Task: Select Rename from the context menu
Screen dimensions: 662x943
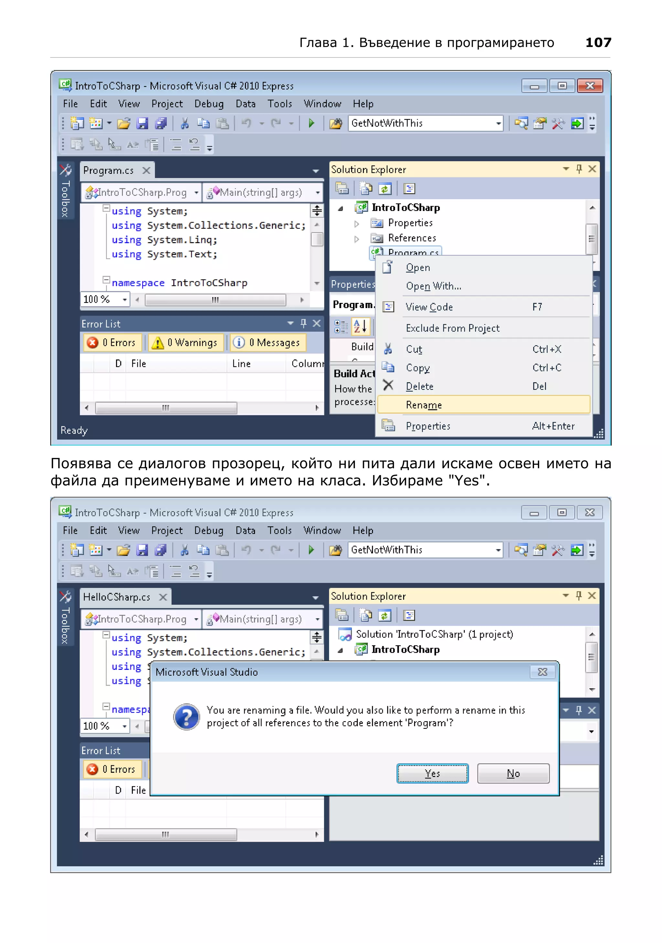Action: tap(424, 405)
